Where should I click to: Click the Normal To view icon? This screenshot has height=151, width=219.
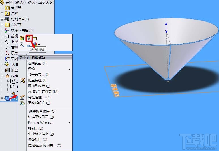[29, 45]
